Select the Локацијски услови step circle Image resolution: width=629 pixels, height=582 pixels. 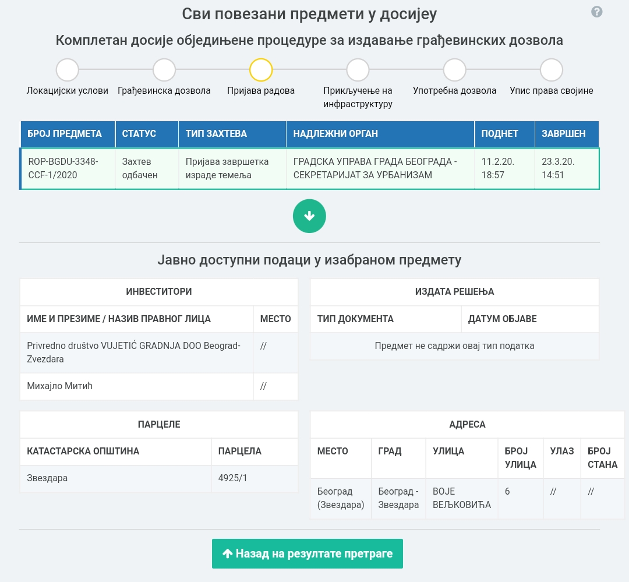68,70
